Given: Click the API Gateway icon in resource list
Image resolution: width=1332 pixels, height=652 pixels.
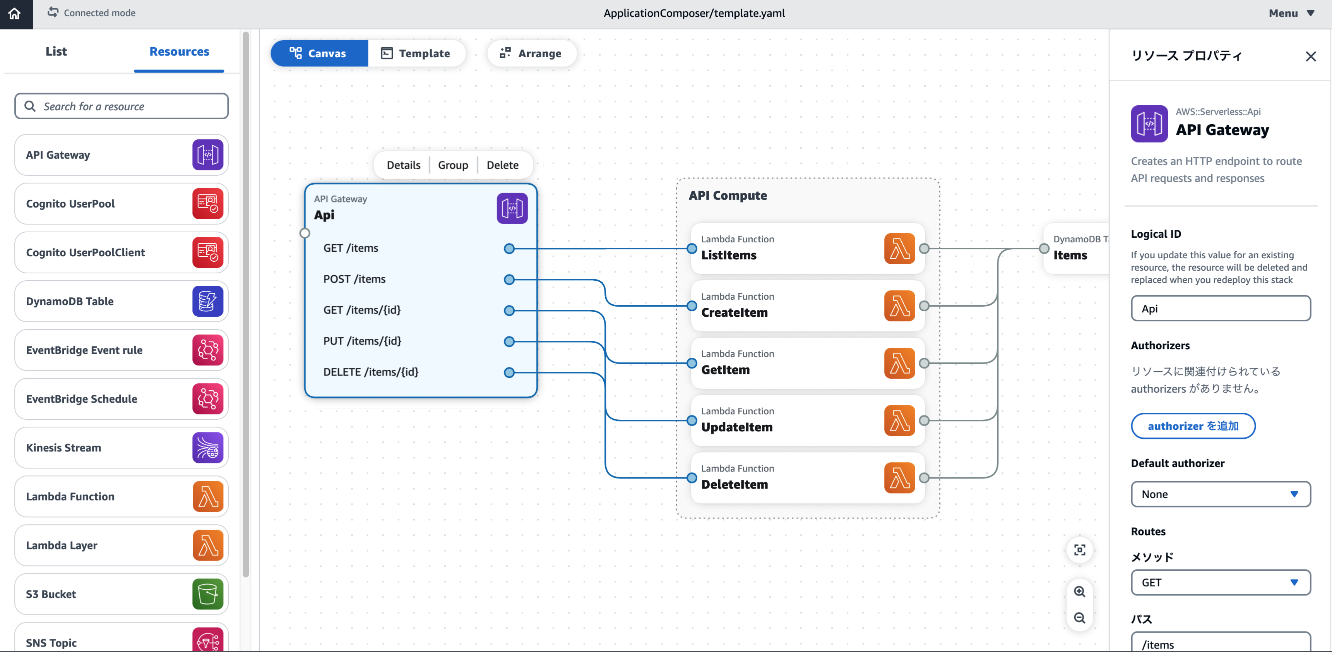Looking at the screenshot, I should coord(207,155).
